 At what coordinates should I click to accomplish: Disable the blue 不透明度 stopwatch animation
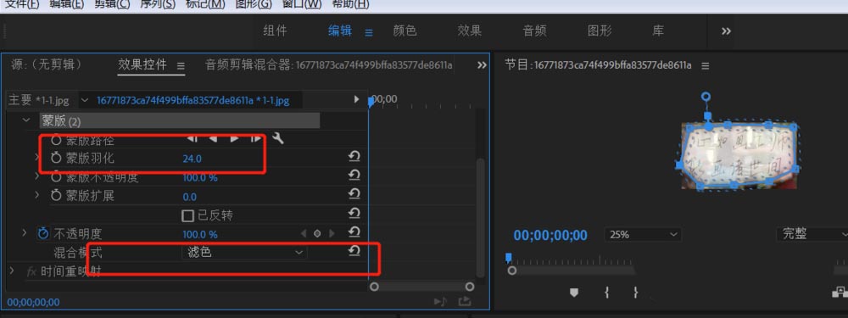[x=43, y=234]
